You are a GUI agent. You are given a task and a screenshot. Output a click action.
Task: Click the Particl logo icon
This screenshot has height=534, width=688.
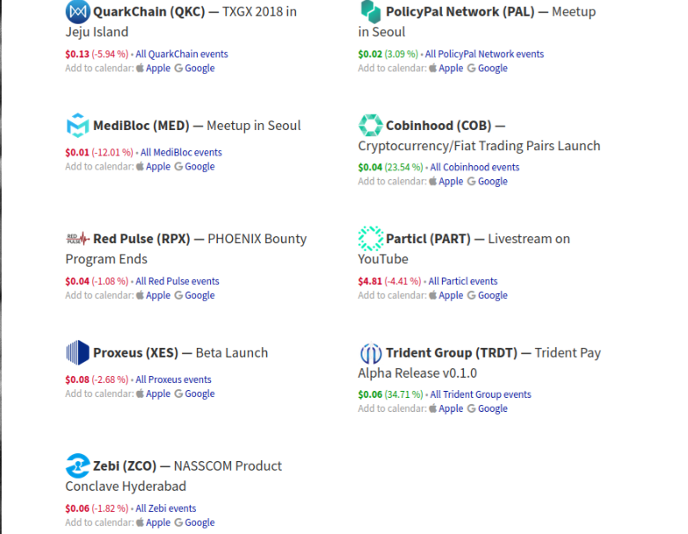click(x=370, y=239)
